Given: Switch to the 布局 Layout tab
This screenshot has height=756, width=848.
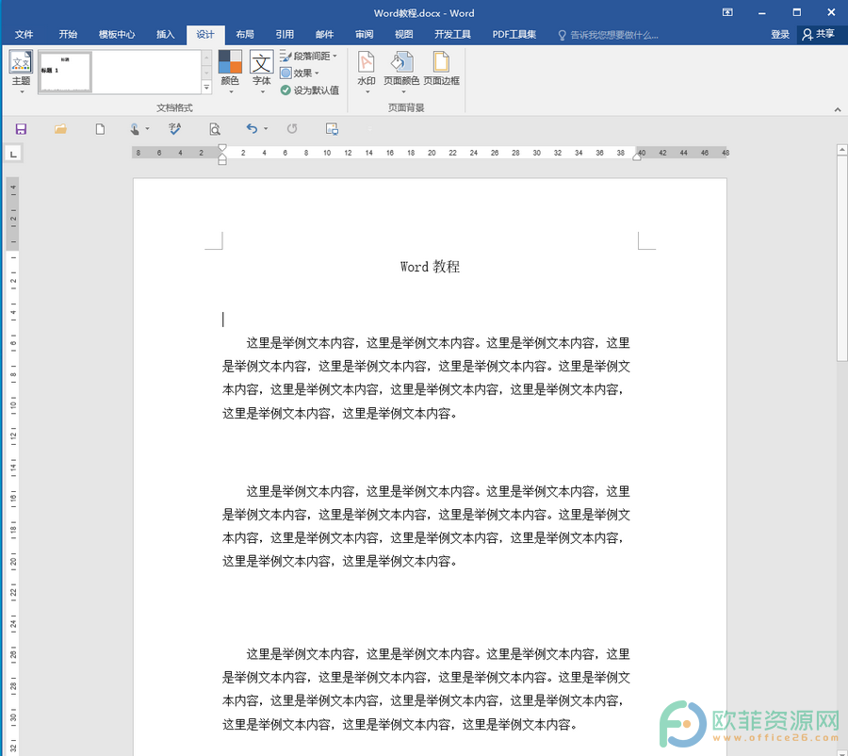Looking at the screenshot, I should click(x=245, y=35).
